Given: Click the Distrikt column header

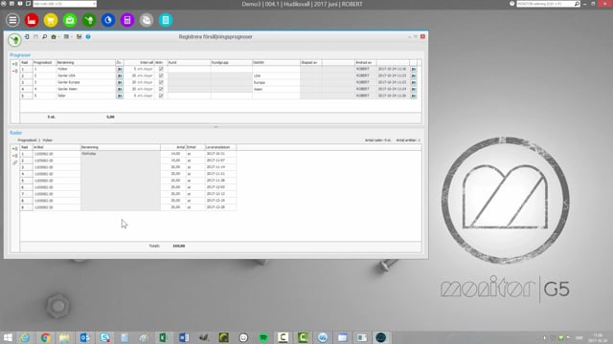Looking at the screenshot, I should coord(276,62).
